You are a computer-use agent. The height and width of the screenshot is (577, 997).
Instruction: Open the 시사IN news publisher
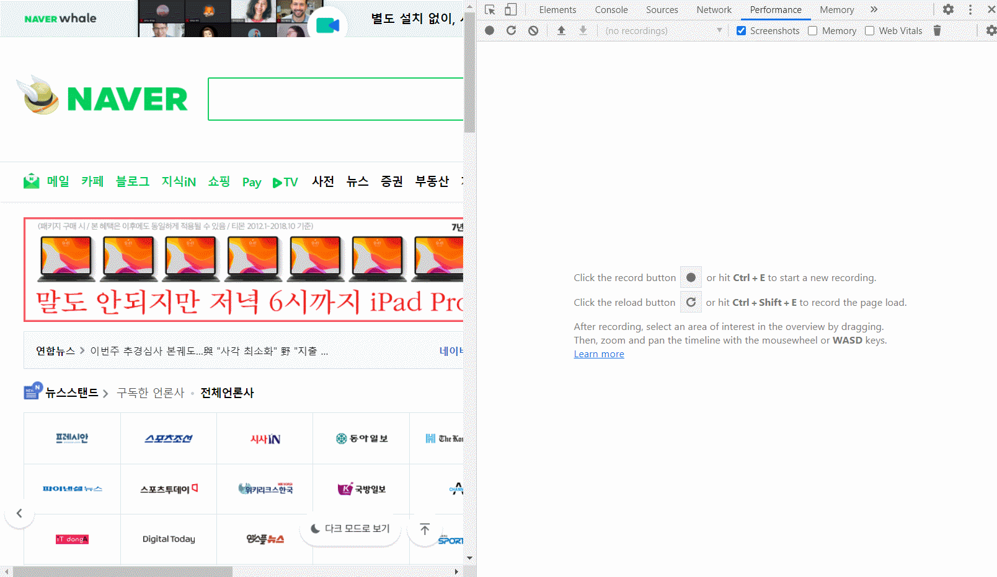click(x=265, y=439)
